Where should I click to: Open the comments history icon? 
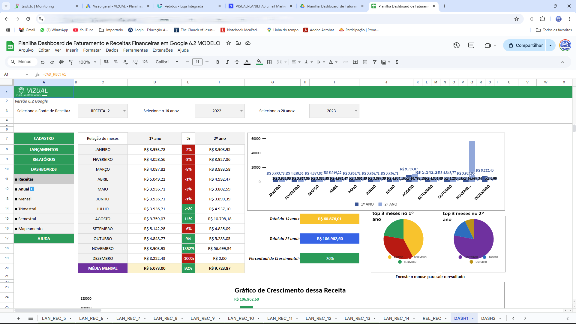(471, 45)
